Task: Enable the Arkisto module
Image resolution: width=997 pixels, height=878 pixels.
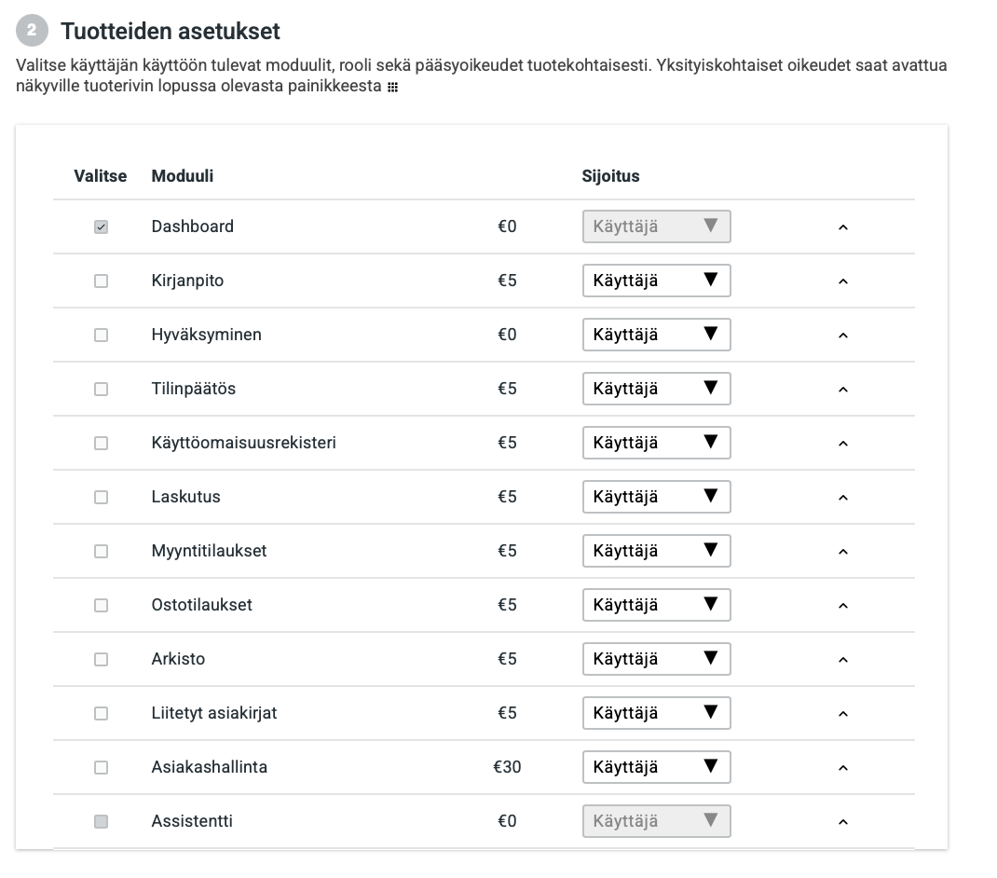Action: (x=101, y=659)
